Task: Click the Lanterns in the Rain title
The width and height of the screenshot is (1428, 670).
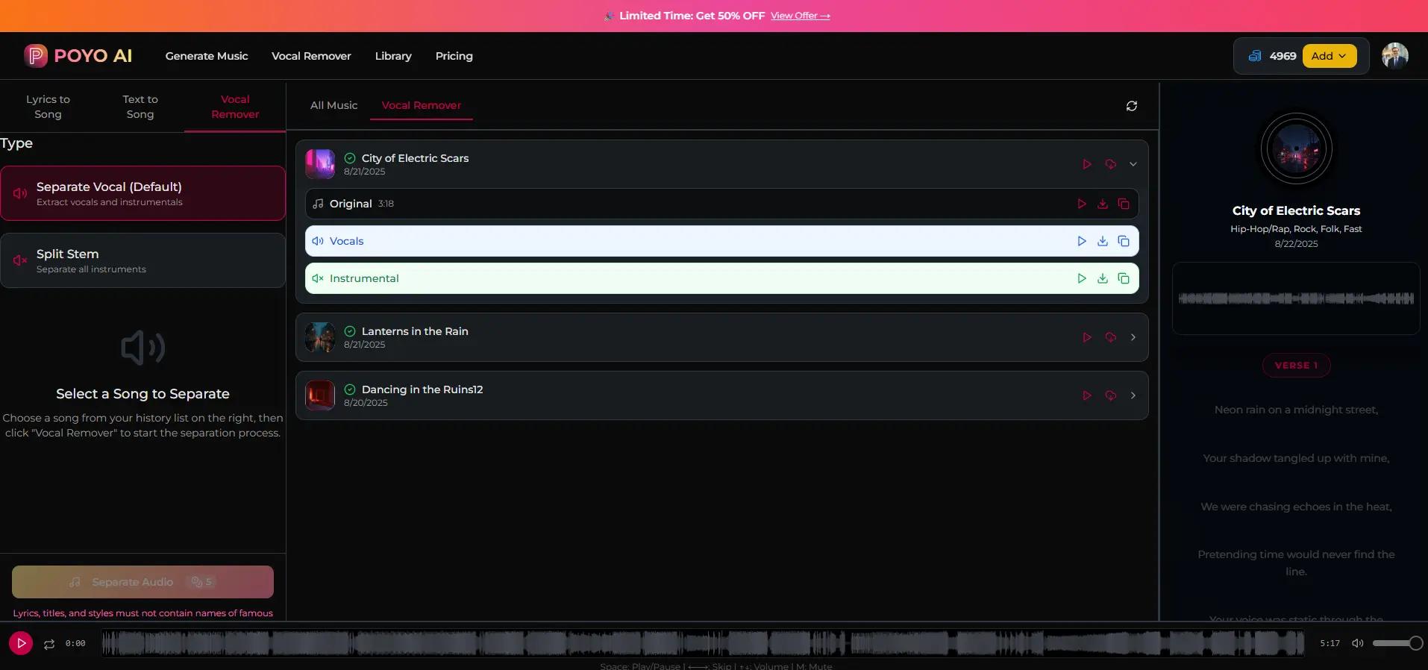Action: [x=415, y=331]
